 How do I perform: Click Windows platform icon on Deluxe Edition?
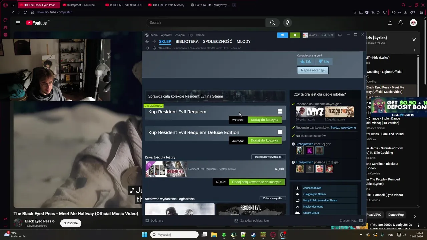[x=280, y=132]
